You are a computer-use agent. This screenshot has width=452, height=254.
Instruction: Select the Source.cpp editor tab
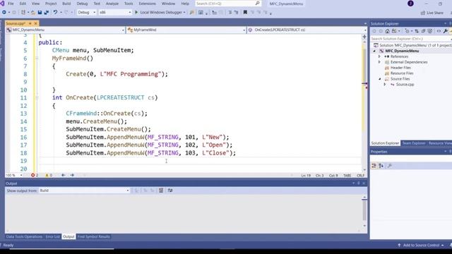point(16,23)
